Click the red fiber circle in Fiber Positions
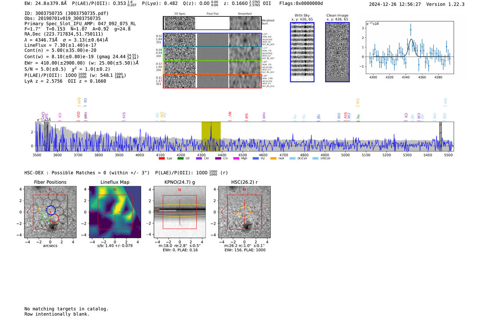This screenshot has height=333, width=489. (x=54, y=219)
